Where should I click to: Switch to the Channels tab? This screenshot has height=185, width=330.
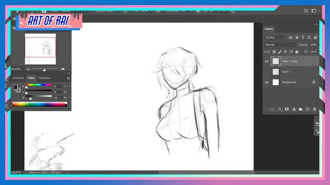pyautogui.click(x=18, y=78)
